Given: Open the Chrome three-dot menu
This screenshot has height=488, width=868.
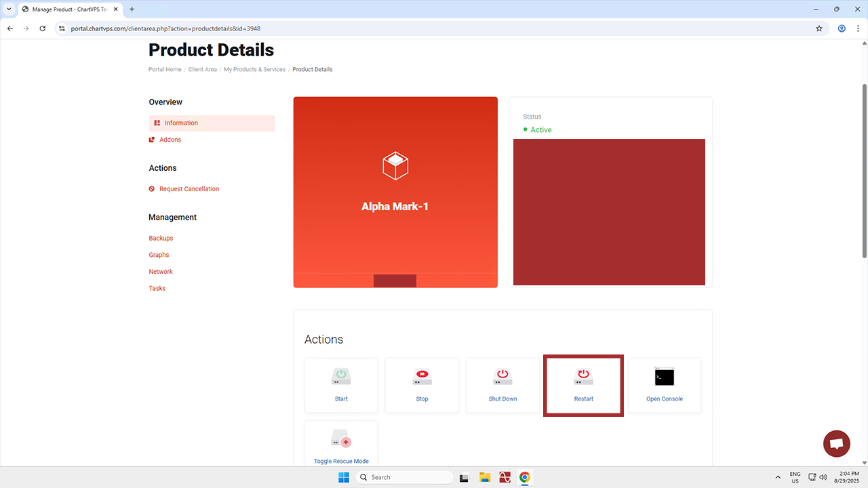Looking at the screenshot, I should point(858,28).
